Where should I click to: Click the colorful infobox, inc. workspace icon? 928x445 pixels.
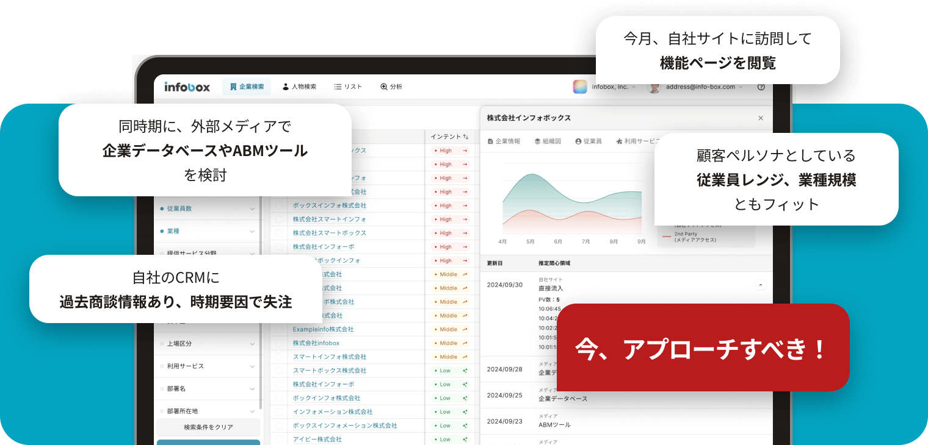[579, 87]
